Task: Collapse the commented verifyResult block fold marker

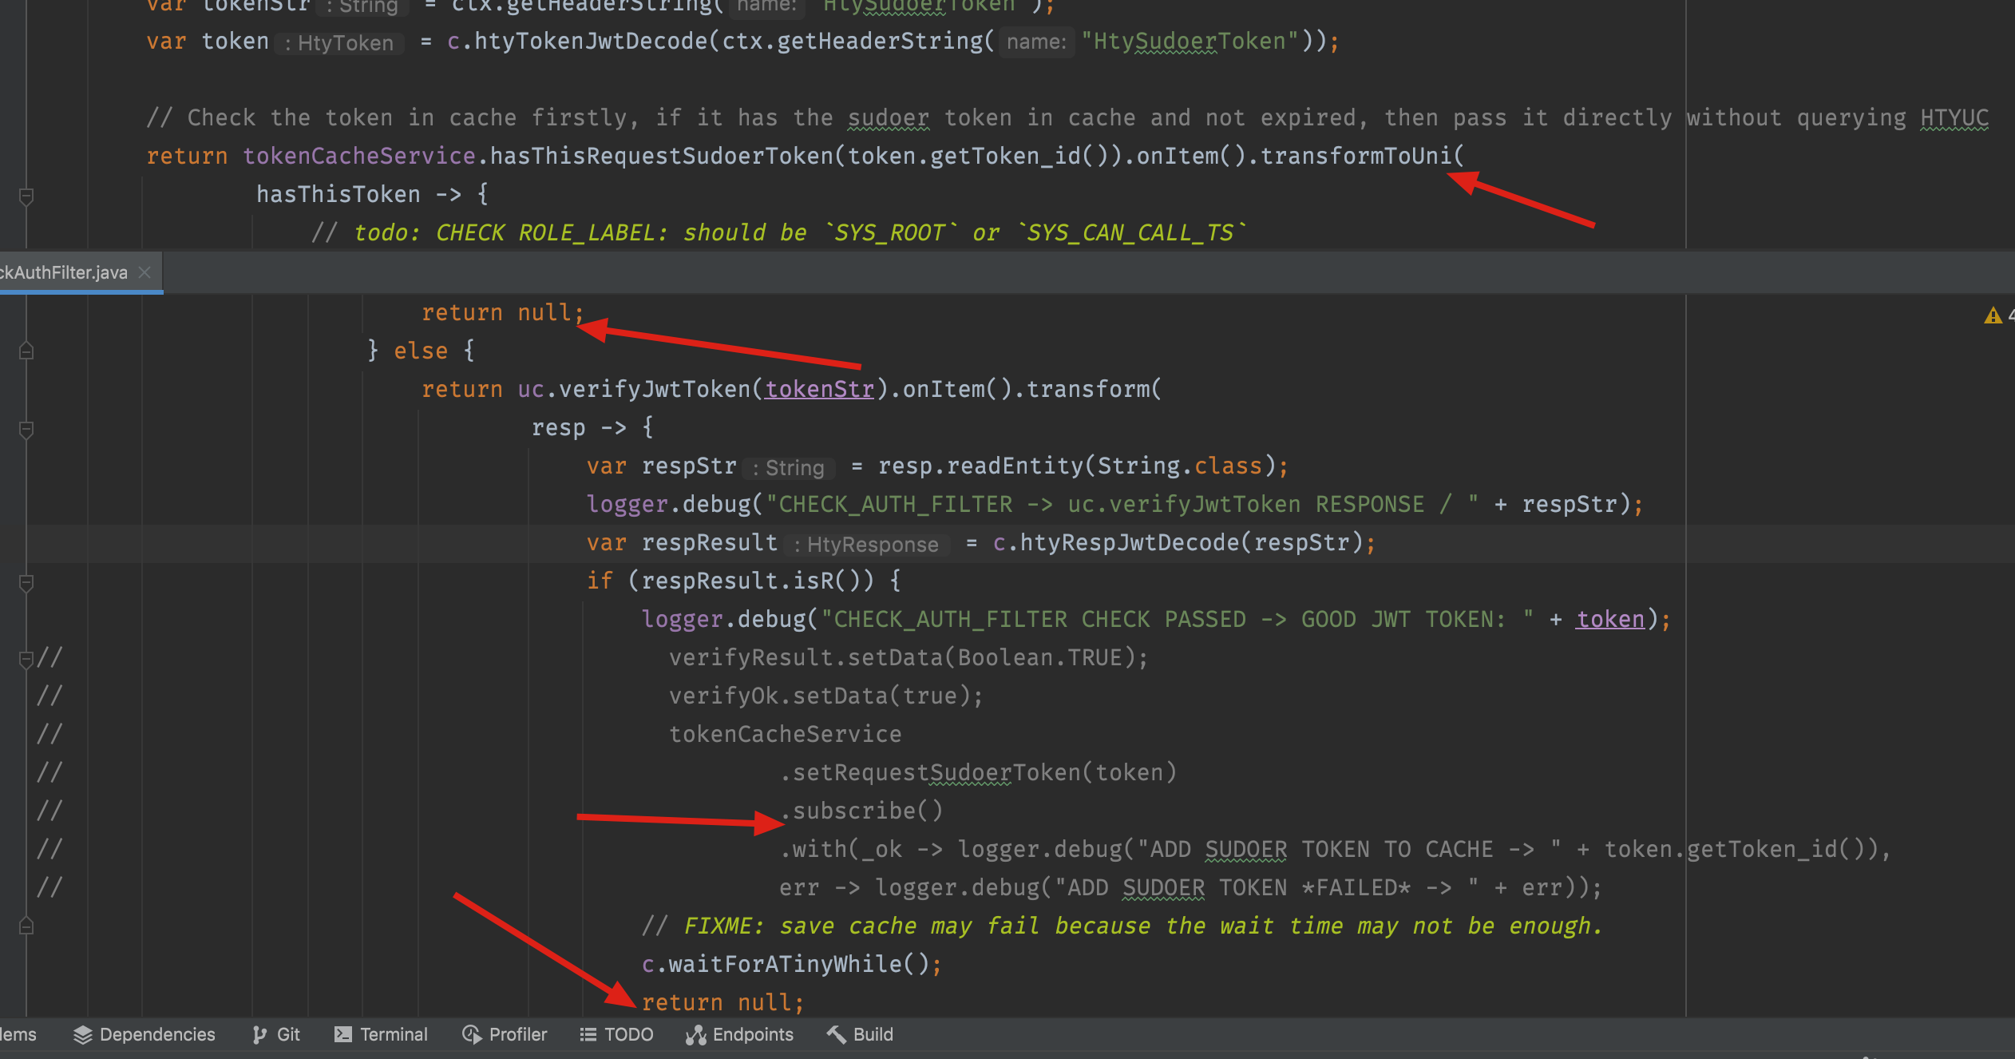Action: (26, 659)
